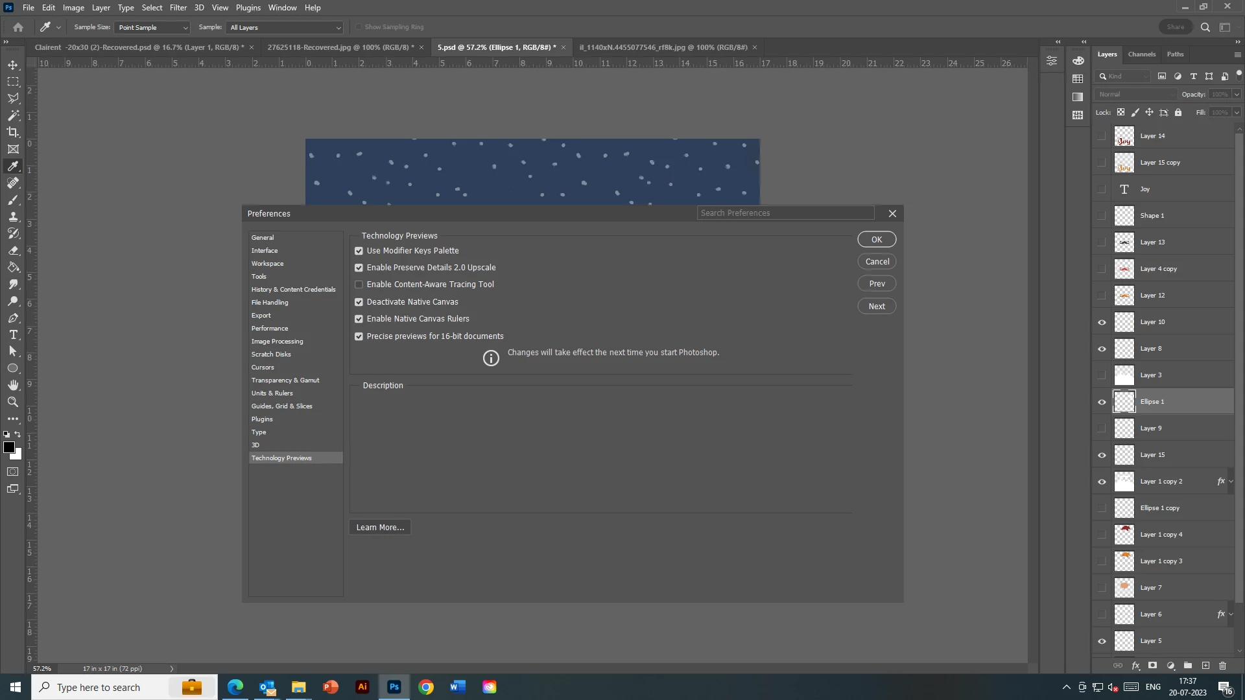Expand the layer Opacity dropdown arrow

coord(1237,94)
